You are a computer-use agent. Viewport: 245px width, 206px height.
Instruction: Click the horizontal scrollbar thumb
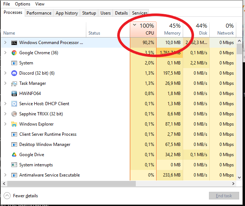click(x=72, y=184)
